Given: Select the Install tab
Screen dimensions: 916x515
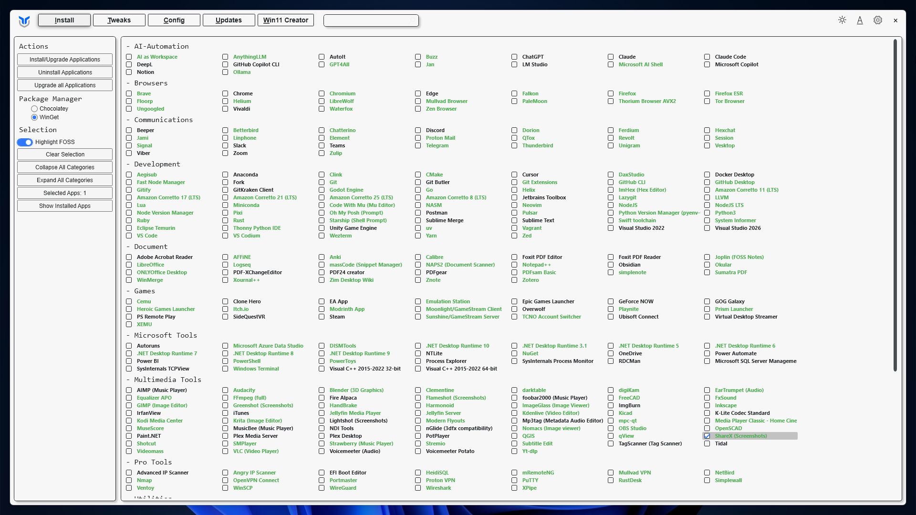Looking at the screenshot, I should point(64,20).
